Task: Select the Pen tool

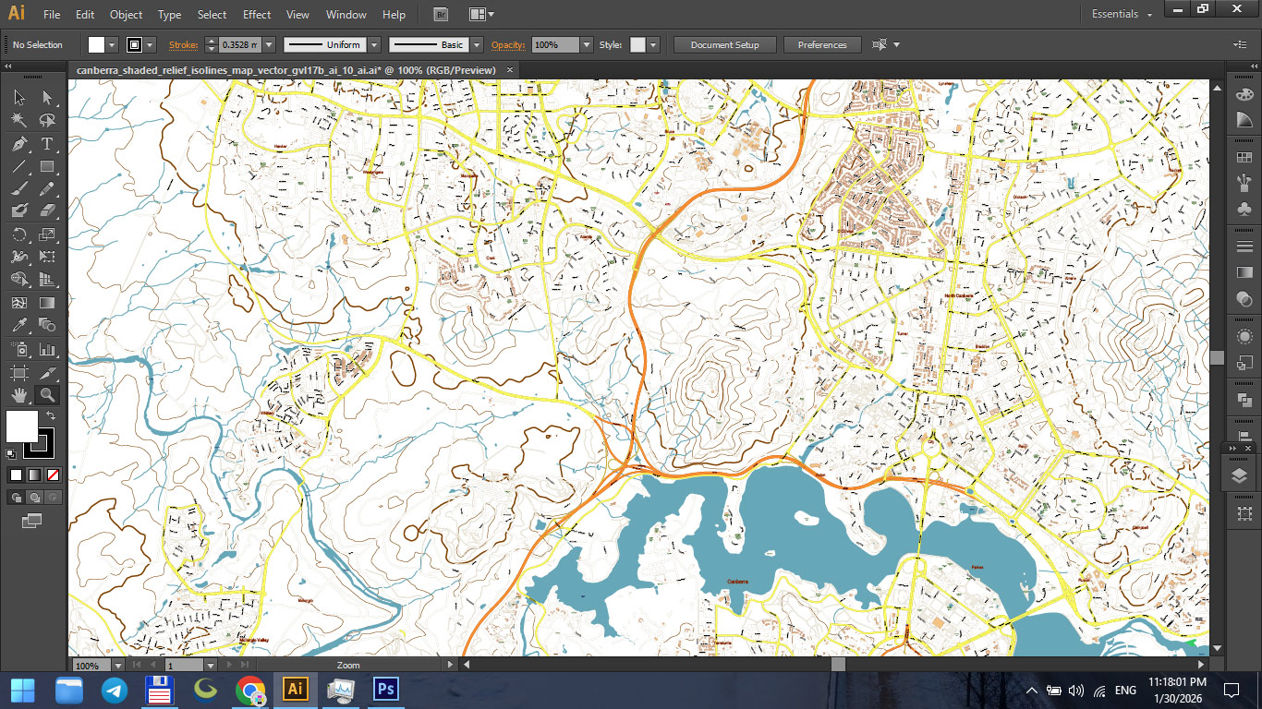Action: (x=21, y=144)
